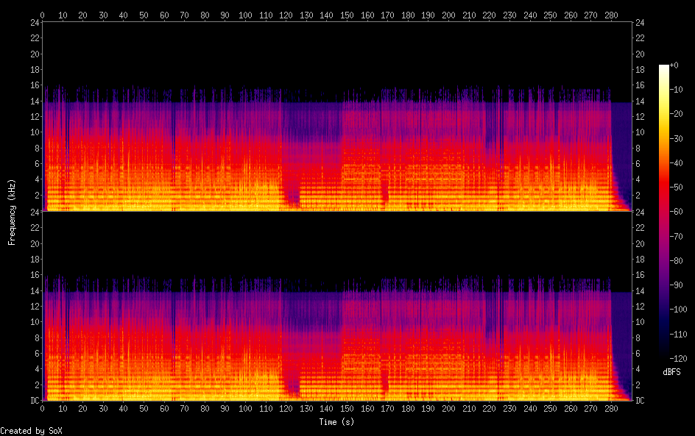This screenshot has height=436, width=695.
Task: Click the "DC" label at the bottom right
Action: pos(640,401)
